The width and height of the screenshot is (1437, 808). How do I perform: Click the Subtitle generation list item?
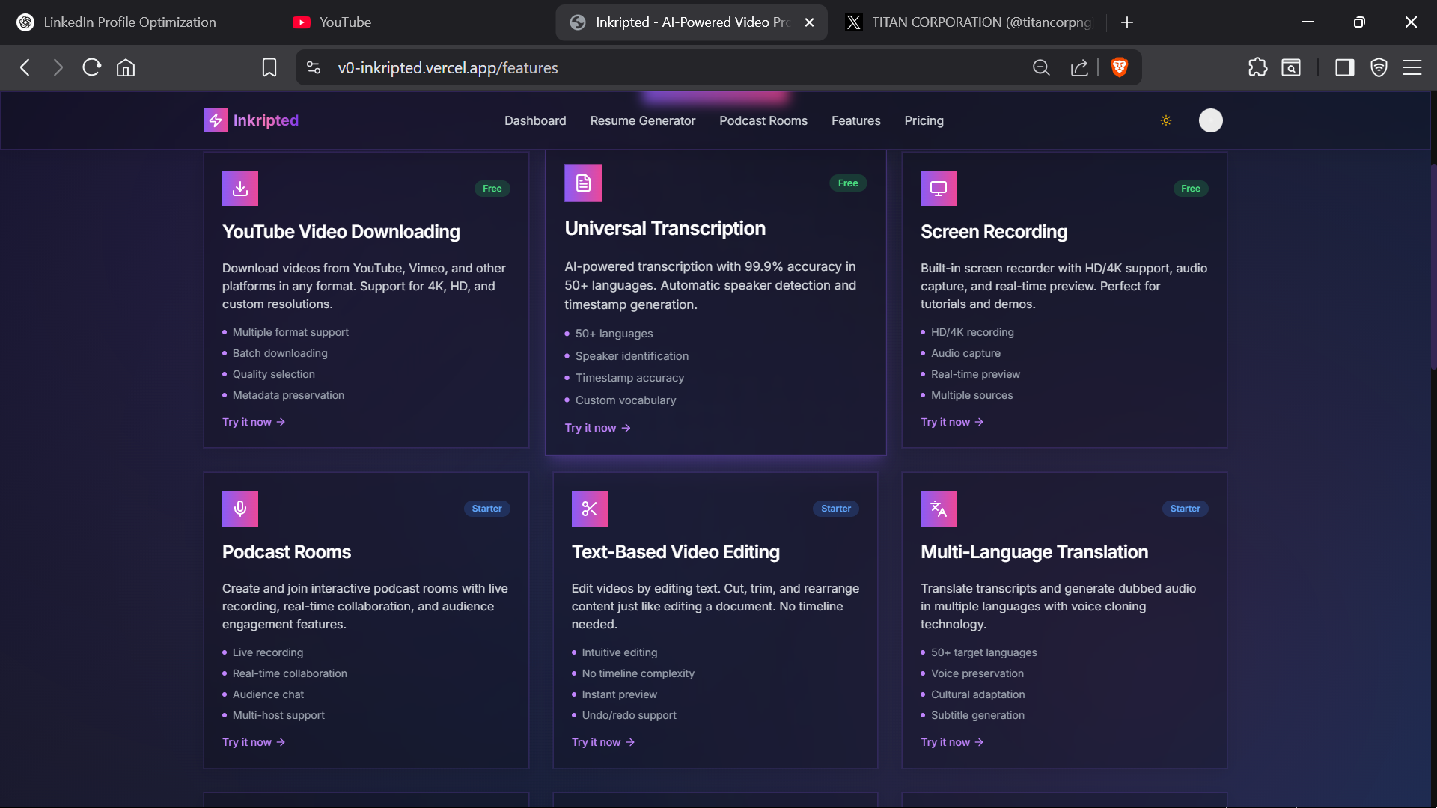[977, 715]
